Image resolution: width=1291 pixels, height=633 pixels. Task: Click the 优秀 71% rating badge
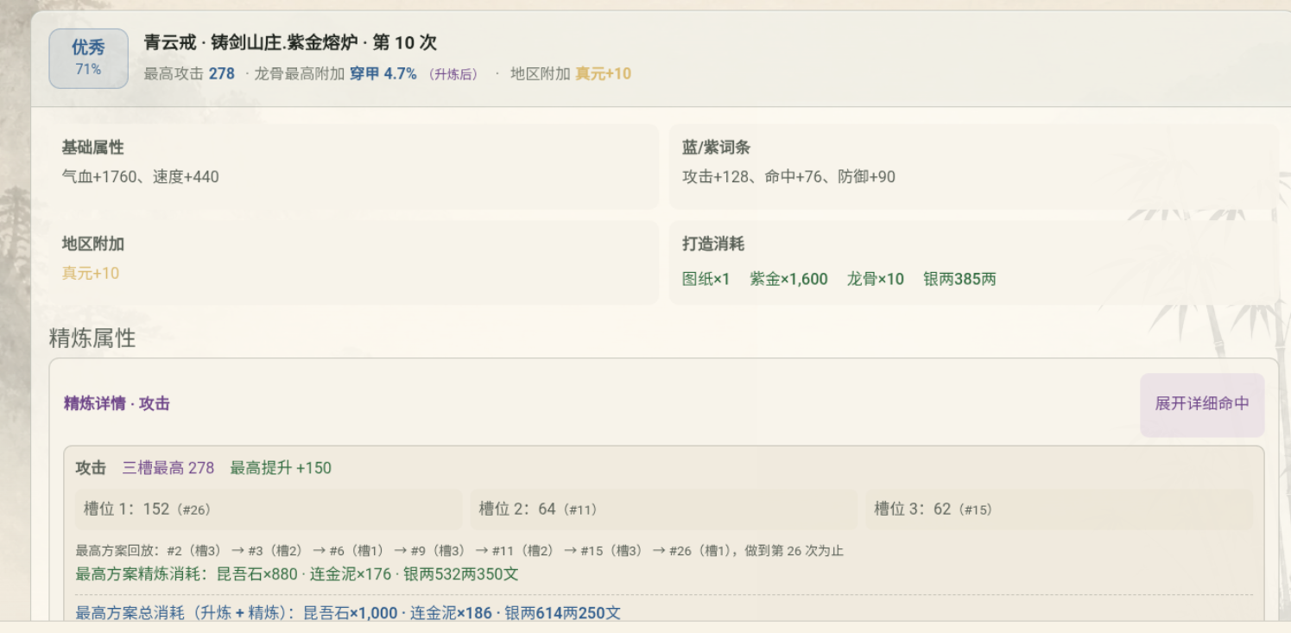(88, 59)
